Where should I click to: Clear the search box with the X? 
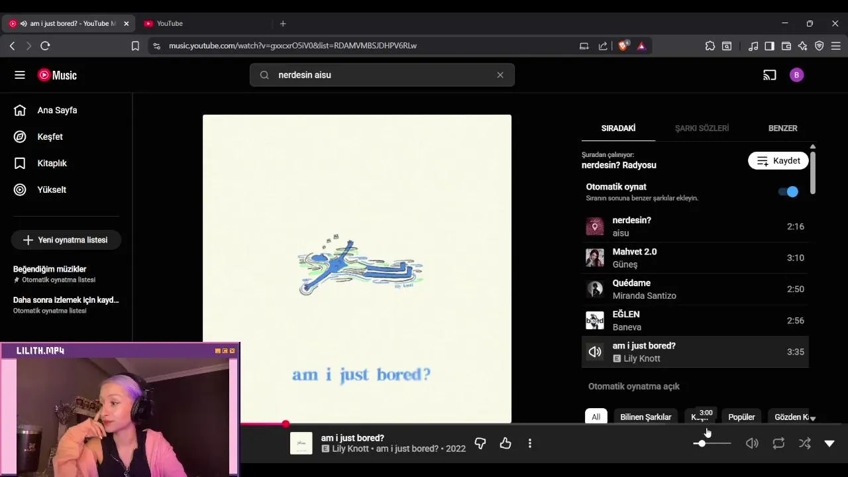(500, 75)
